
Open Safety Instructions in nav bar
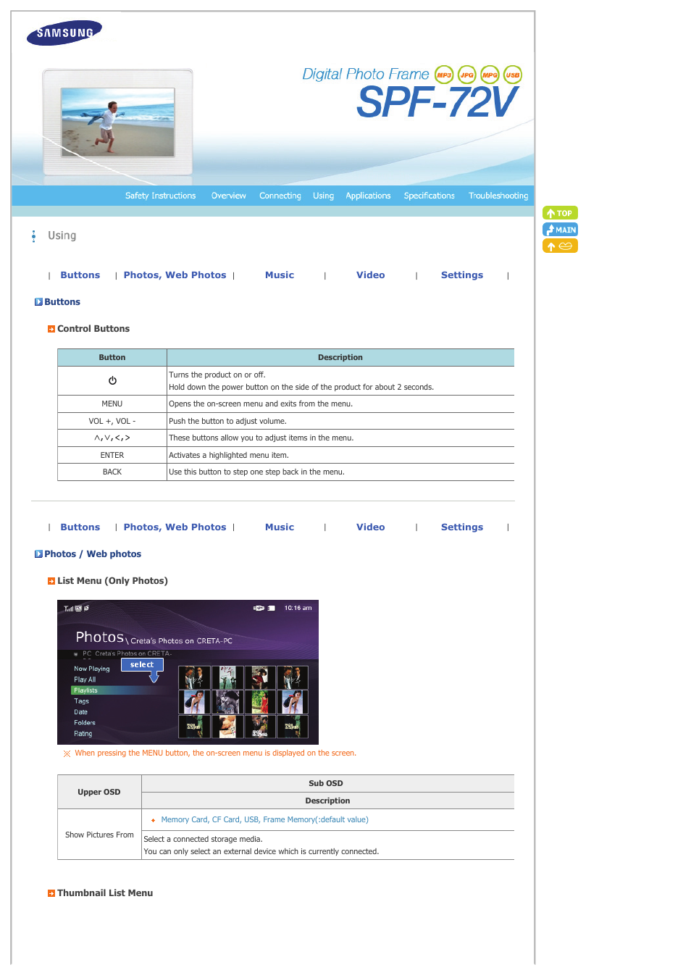160,196
